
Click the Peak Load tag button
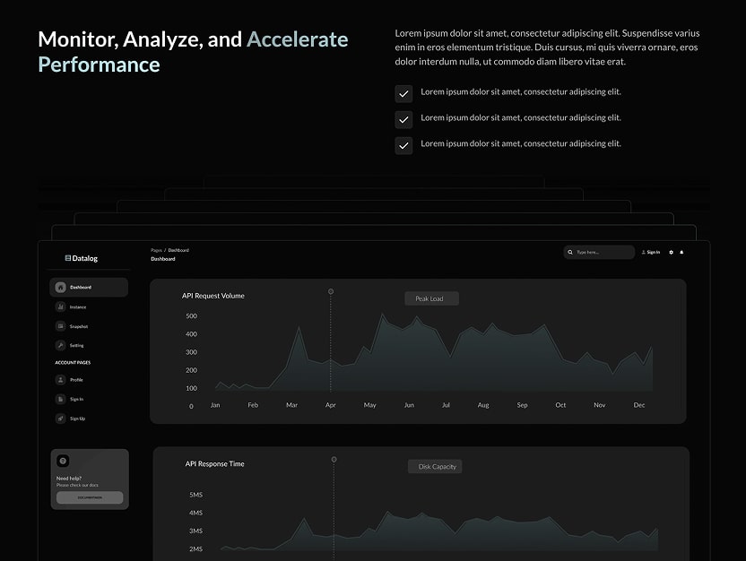(431, 298)
